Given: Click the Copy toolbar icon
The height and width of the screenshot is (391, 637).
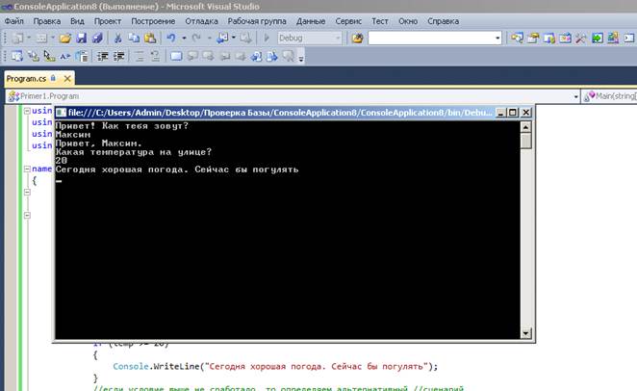Looking at the screenshot, I should click(134, 39).
